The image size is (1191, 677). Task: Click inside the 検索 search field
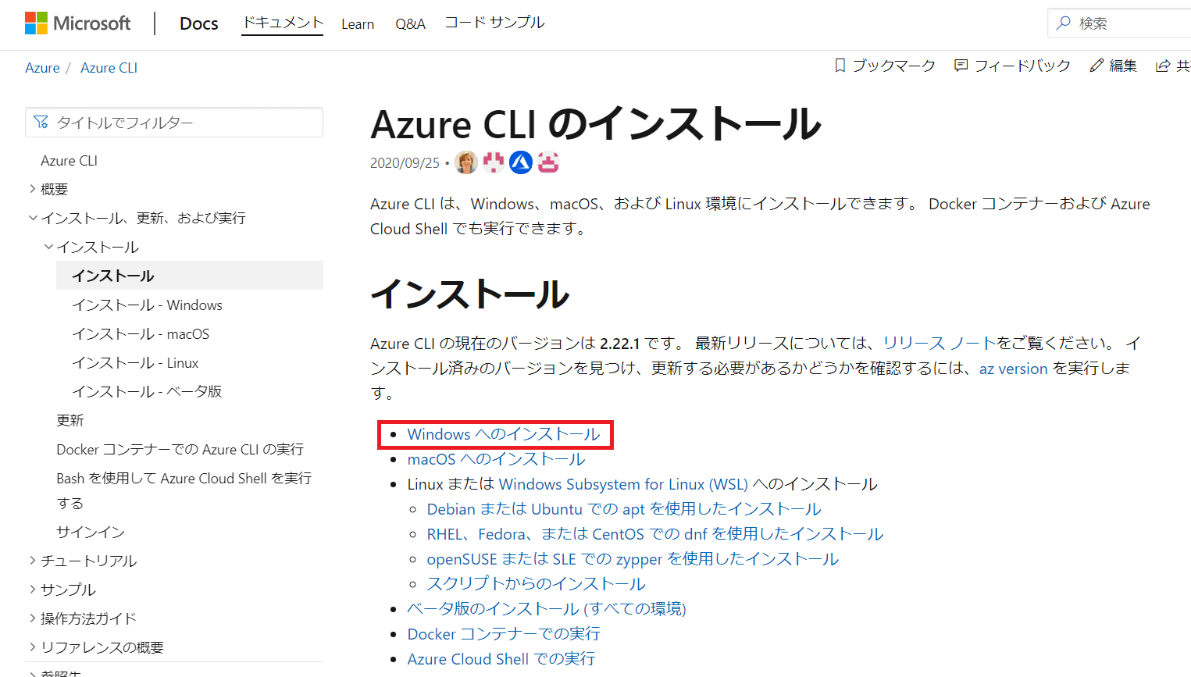point(1120,23)
